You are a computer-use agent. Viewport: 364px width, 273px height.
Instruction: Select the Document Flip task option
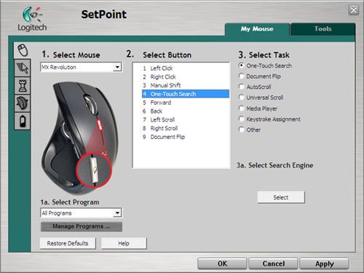tap(241, 76)
